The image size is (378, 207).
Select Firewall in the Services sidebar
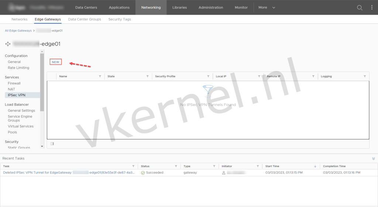(14, 83)
